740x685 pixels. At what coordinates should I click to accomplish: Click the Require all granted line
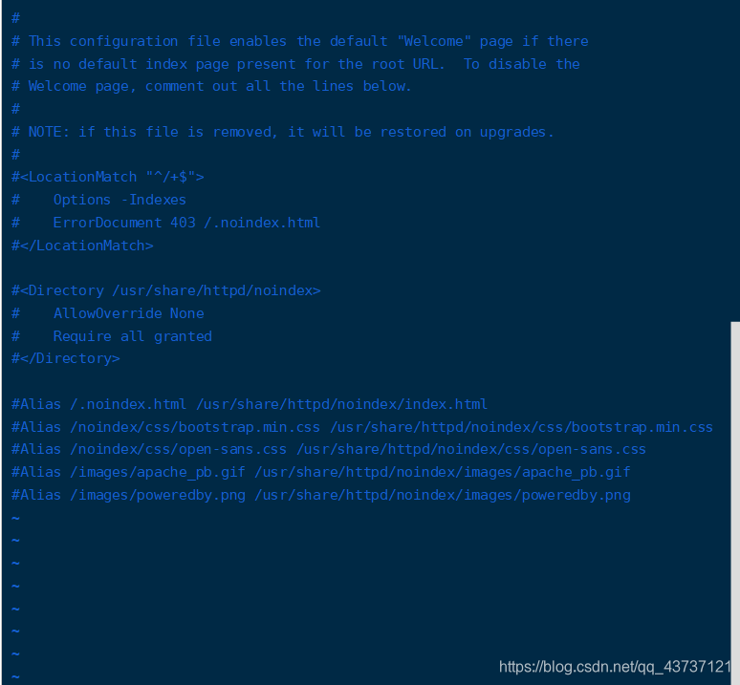point(132,336)
